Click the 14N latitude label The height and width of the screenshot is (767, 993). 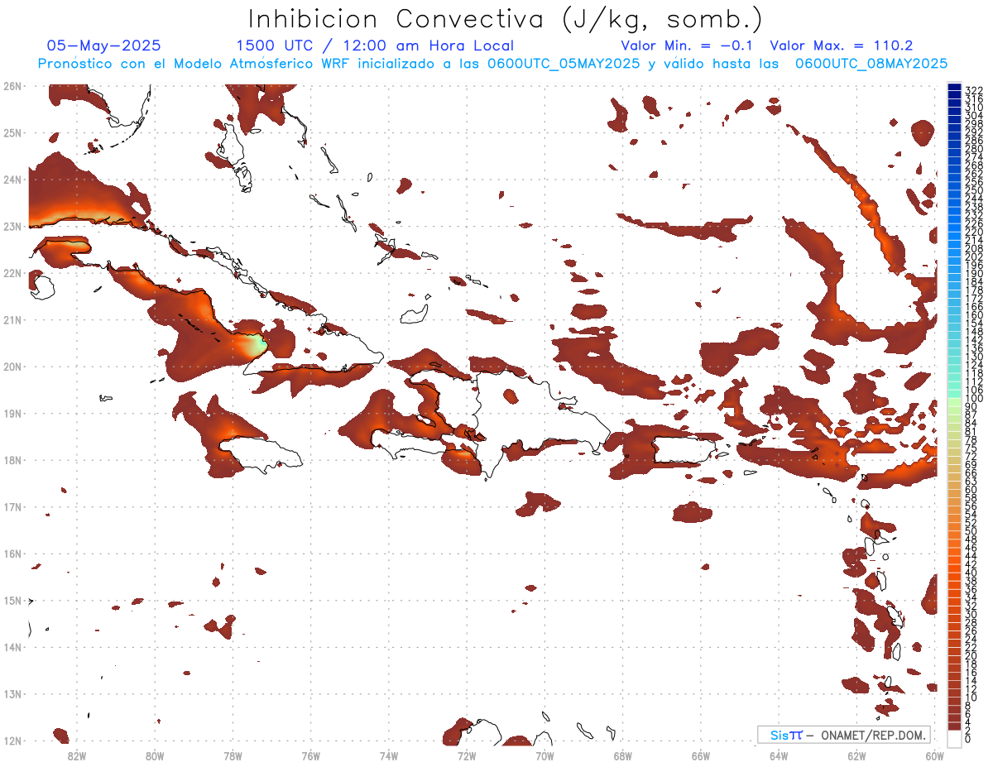12,647
